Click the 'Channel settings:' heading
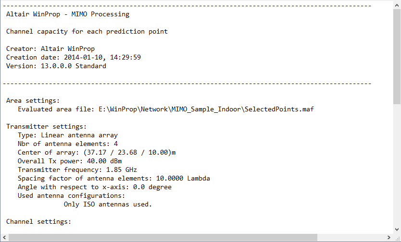 click(39, 222)
